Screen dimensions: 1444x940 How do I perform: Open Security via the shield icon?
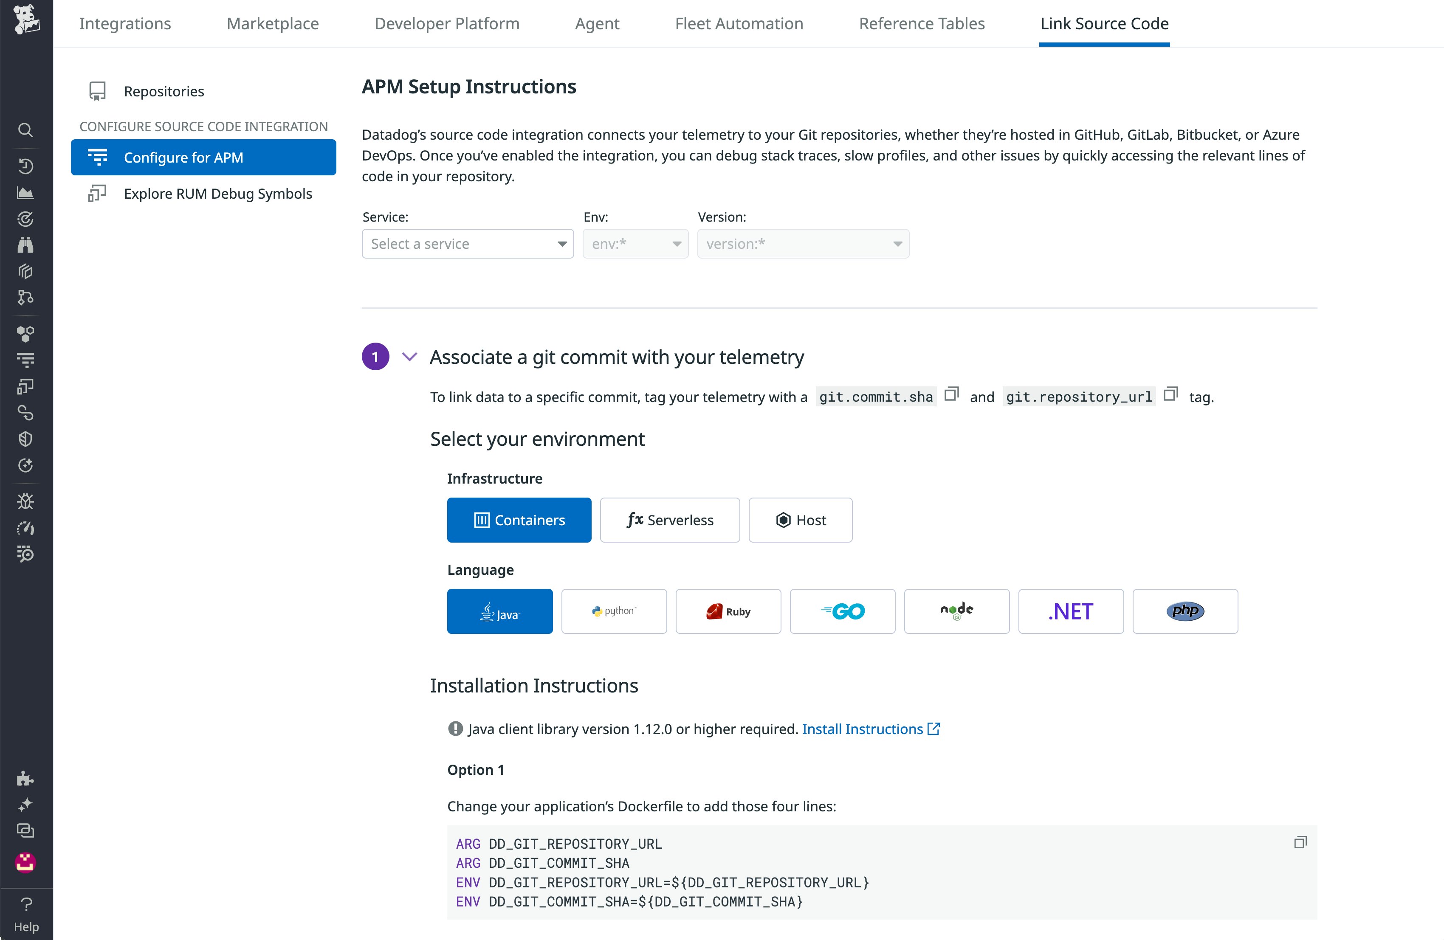click(25, 439)
